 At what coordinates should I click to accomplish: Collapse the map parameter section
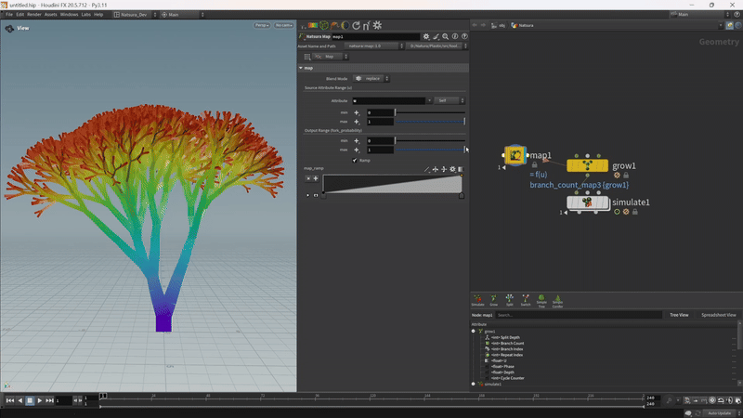300,68
